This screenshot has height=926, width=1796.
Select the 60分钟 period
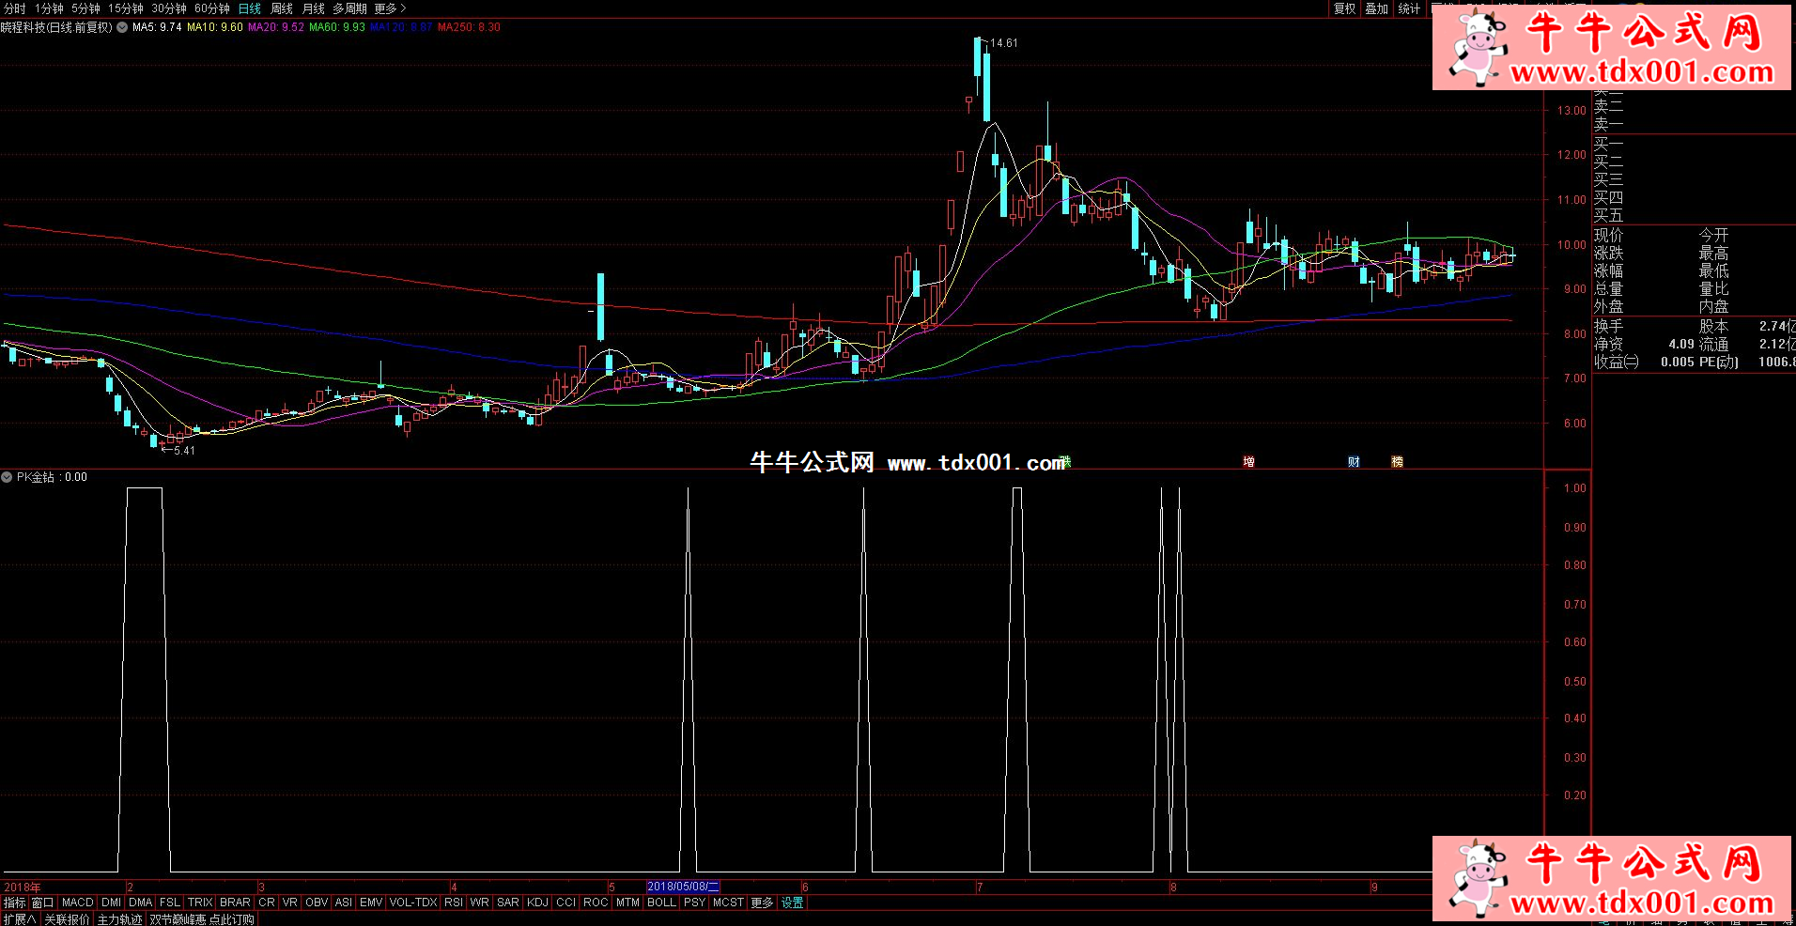coord(212,8)
